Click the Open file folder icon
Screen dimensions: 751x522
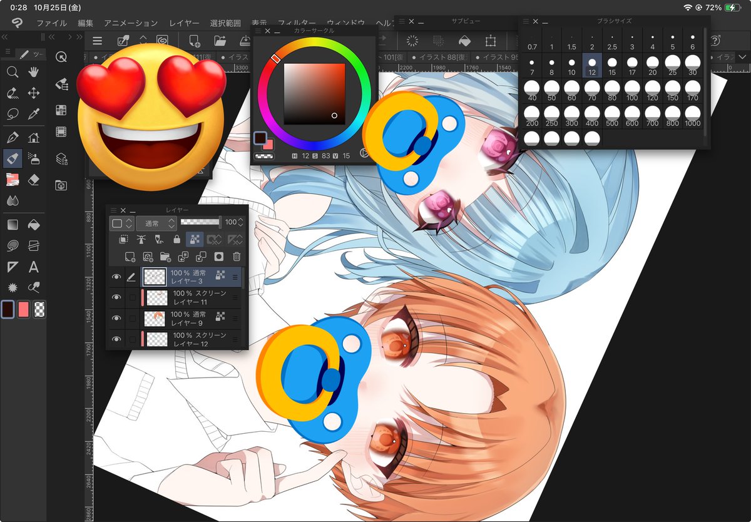coord(220,41)
